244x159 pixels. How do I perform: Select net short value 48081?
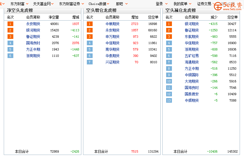(54, 24)
